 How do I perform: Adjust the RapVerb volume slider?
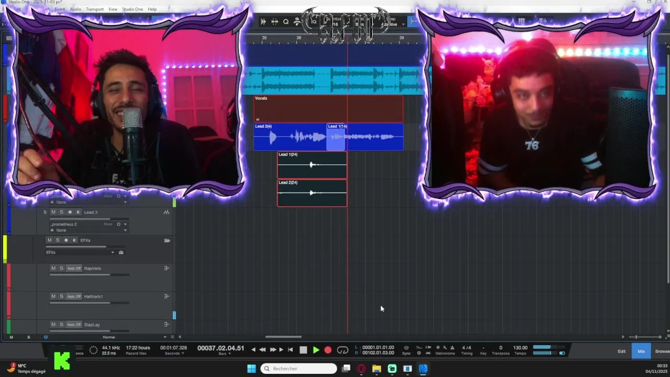click(89, 275)
